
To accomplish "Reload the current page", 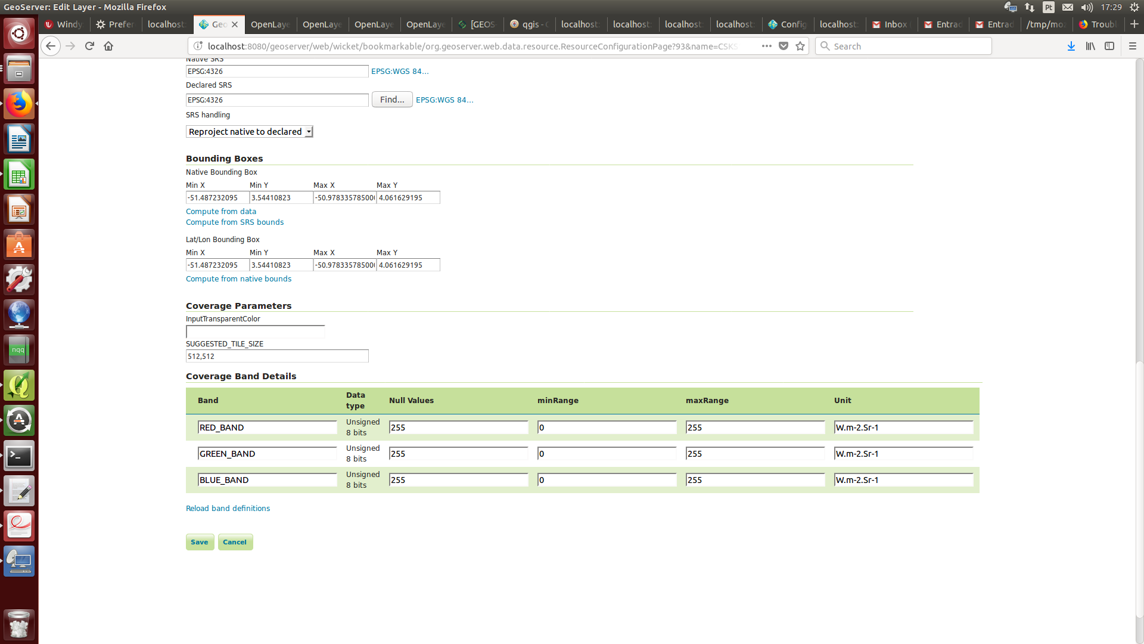I will [x=89, y=46].
